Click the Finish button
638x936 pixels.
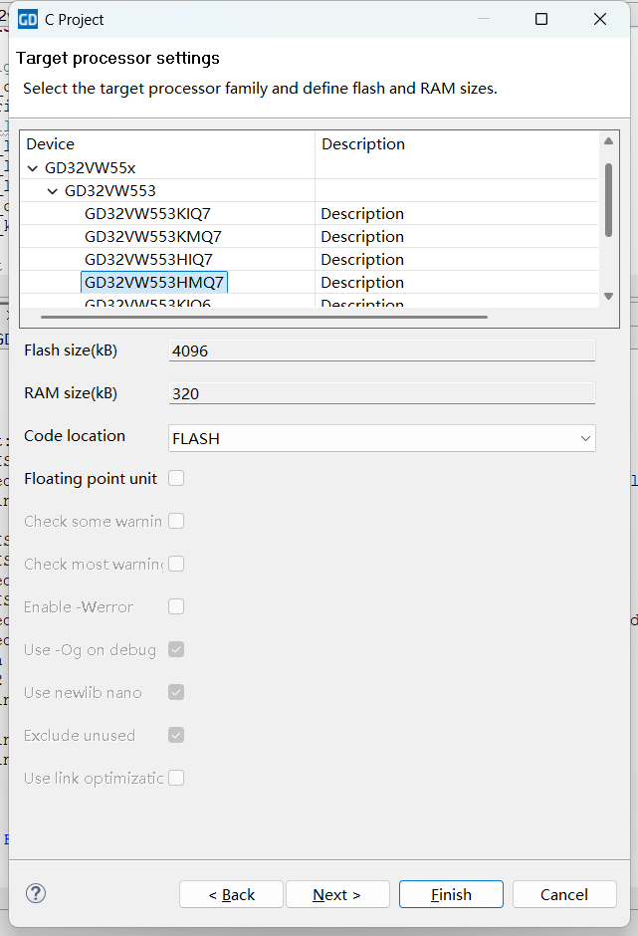(x=451, y=894)
